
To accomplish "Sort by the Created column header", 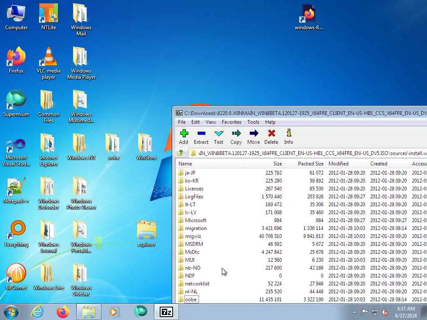I will [388, 163].
